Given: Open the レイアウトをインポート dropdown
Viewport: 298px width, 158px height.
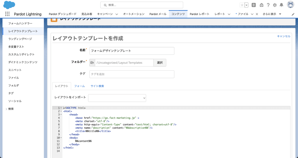Looking at the screenshot, I should click(117, 98).
